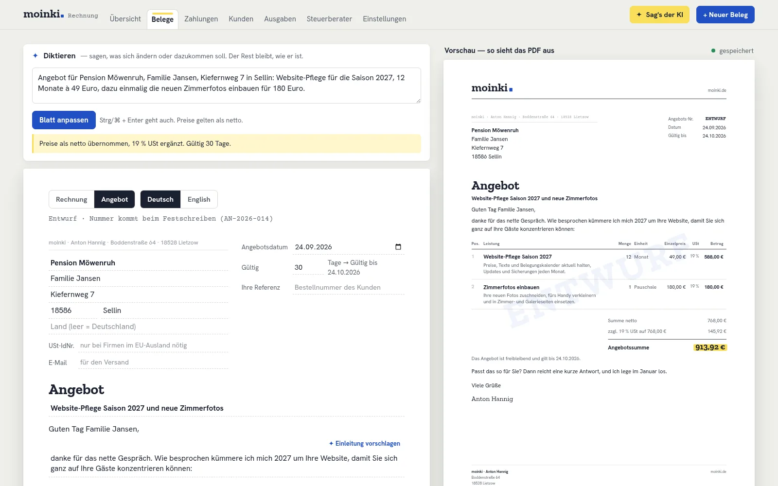Screen dimensions: 778x486
Task: Focus the Land country field
Action: tap(139, 327)
